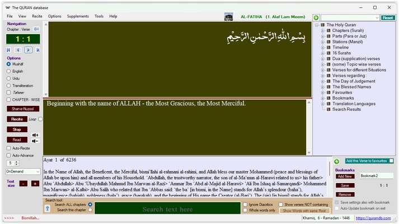
Task: Click the book icon beside Favourites
Action: point(328,92)
